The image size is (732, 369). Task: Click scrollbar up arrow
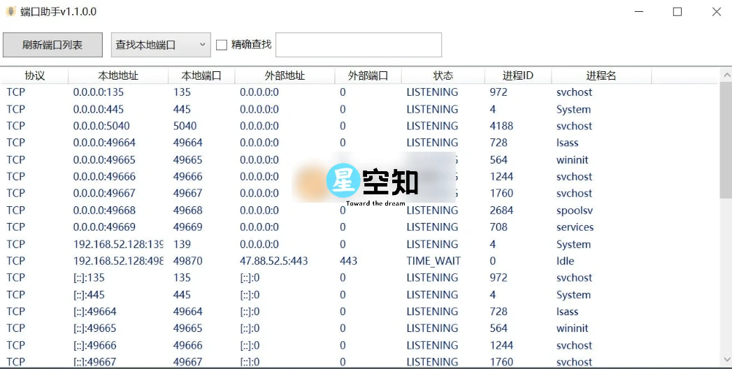coord(726,75)
